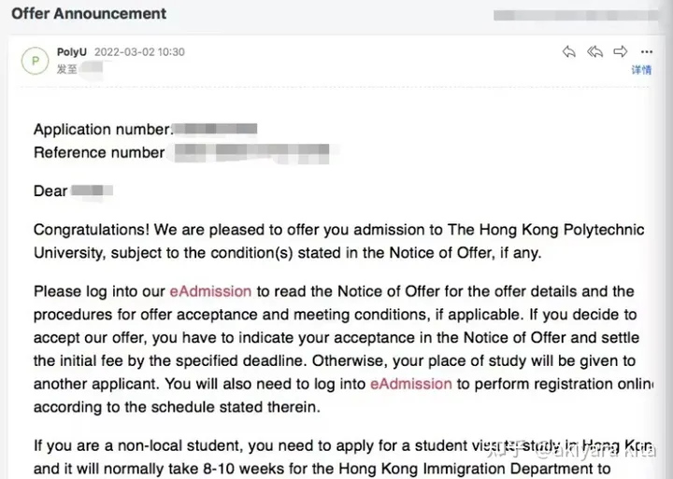The width and height of the screenshot is (673, 479).
Task: Click the blurred name after Dear
Action: [92, 190]
